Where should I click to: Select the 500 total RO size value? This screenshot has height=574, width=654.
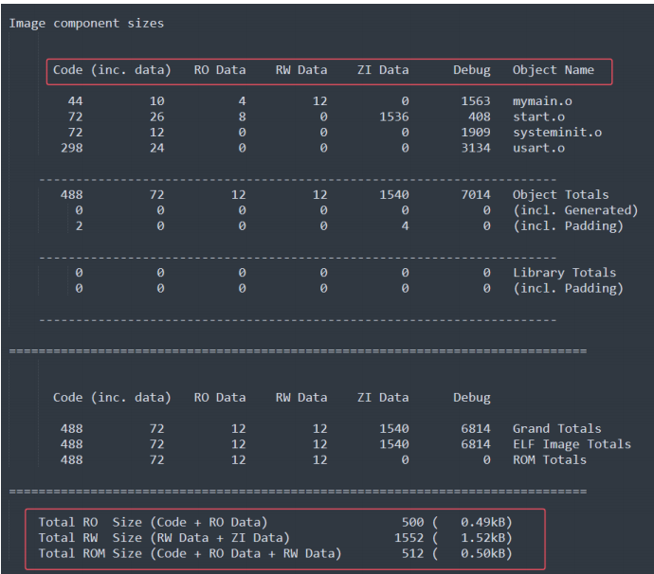412,522
